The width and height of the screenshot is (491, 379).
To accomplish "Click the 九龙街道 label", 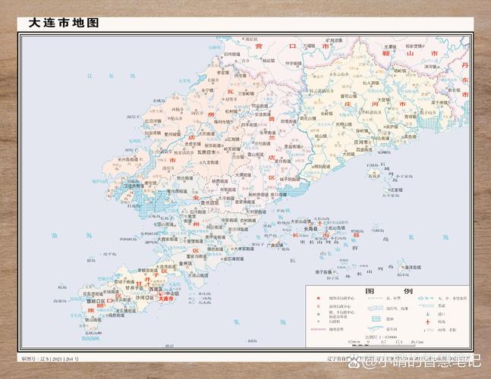I will coord(210,163).
